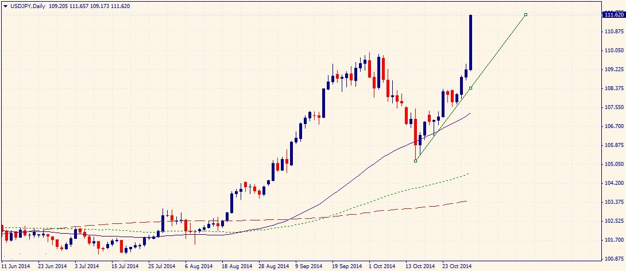
Task: Click the green dotted moving average line
Action: click(x=402, y=190)
